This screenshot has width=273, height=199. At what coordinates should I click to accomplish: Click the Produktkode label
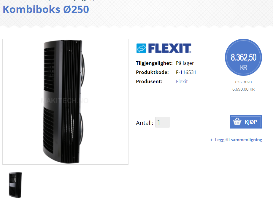click(152, 72)
